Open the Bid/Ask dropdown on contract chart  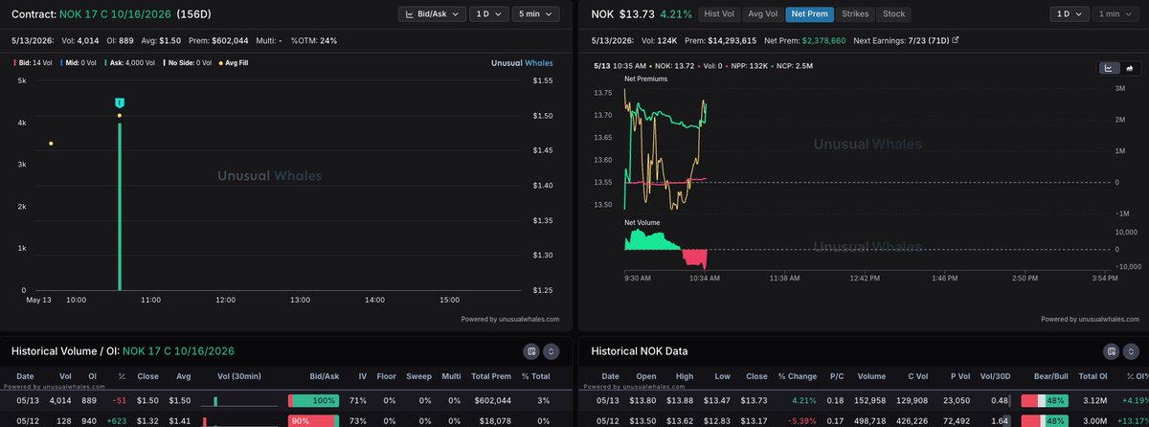pyautogui.click(x=432, y=14)
